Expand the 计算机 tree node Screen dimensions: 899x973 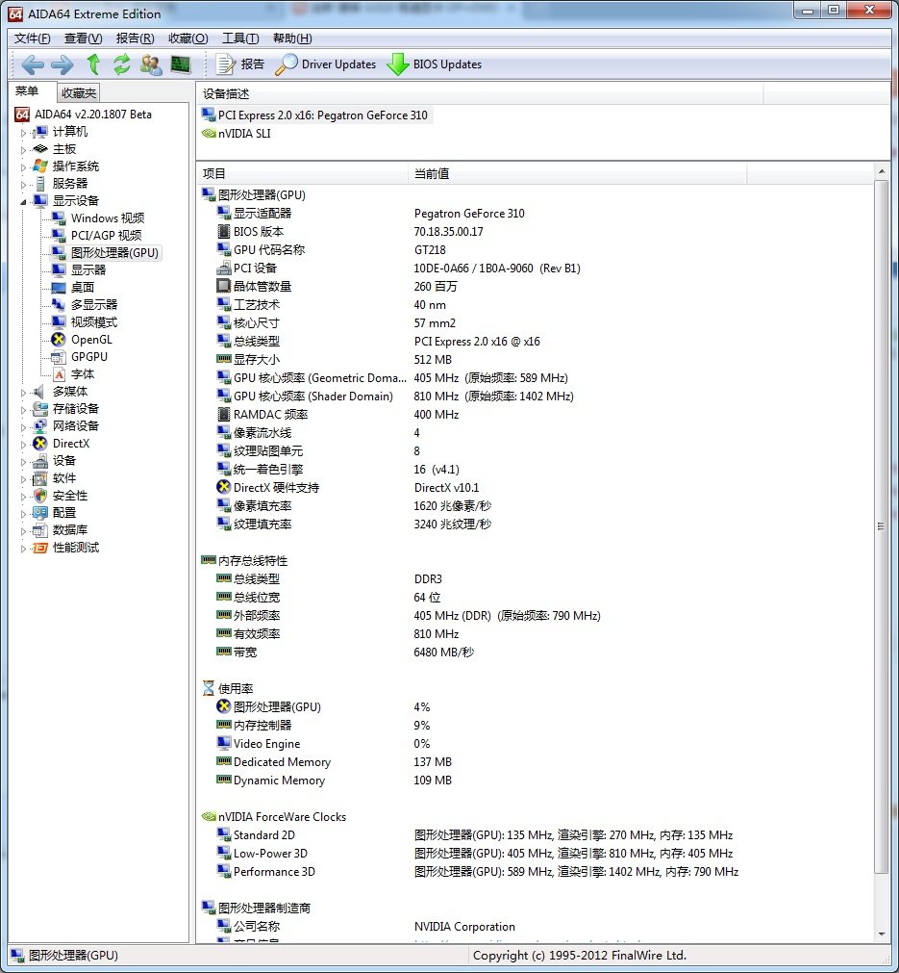(x=24, y=132)
